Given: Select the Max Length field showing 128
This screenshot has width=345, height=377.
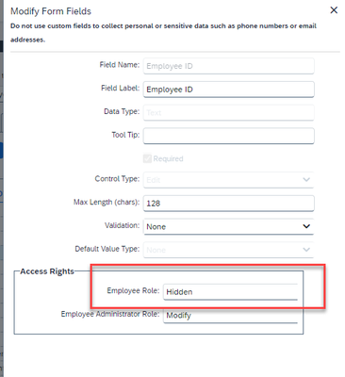Looking at the screenshot, I should 229,204.
